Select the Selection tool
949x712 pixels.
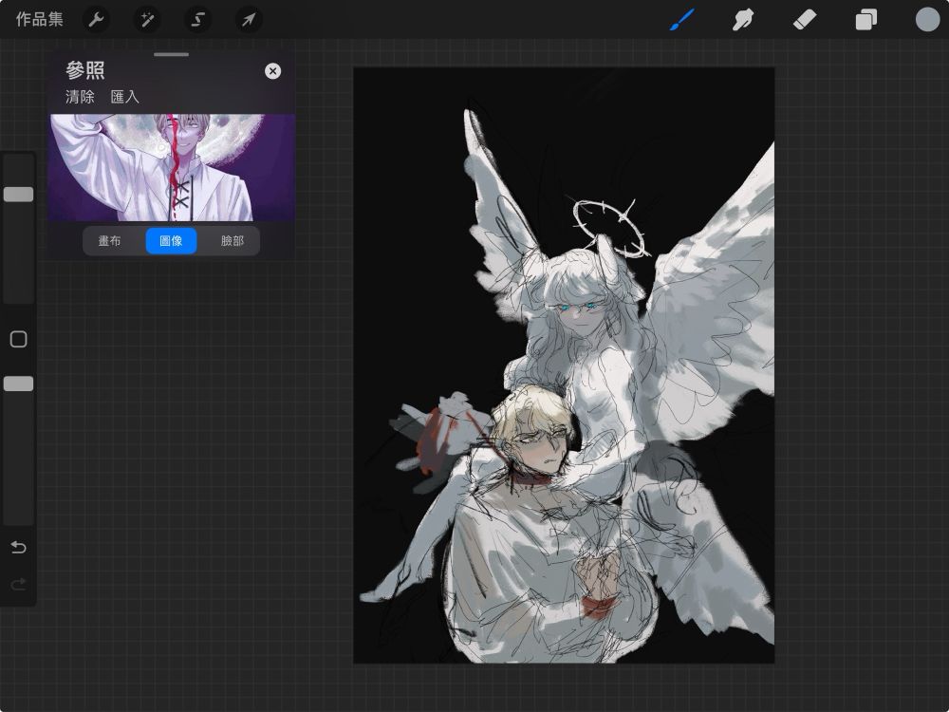(197, 19)
